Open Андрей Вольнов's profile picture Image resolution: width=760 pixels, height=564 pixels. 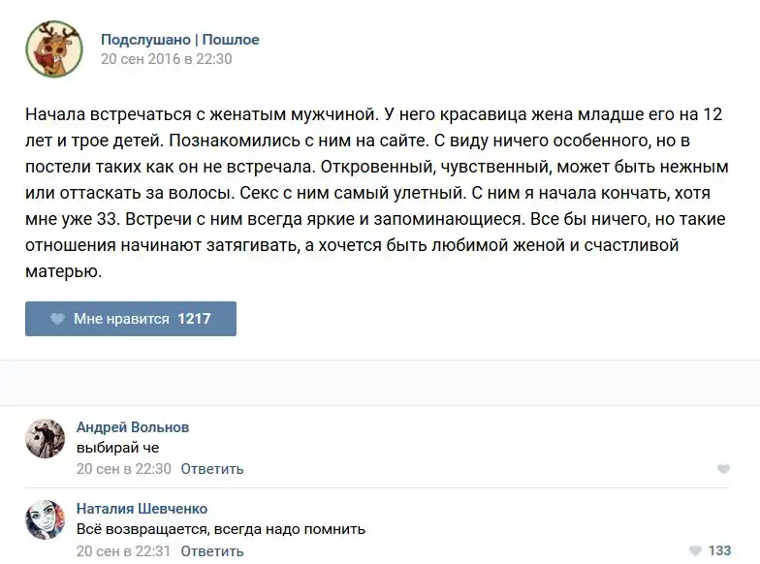tap(46, 439)
